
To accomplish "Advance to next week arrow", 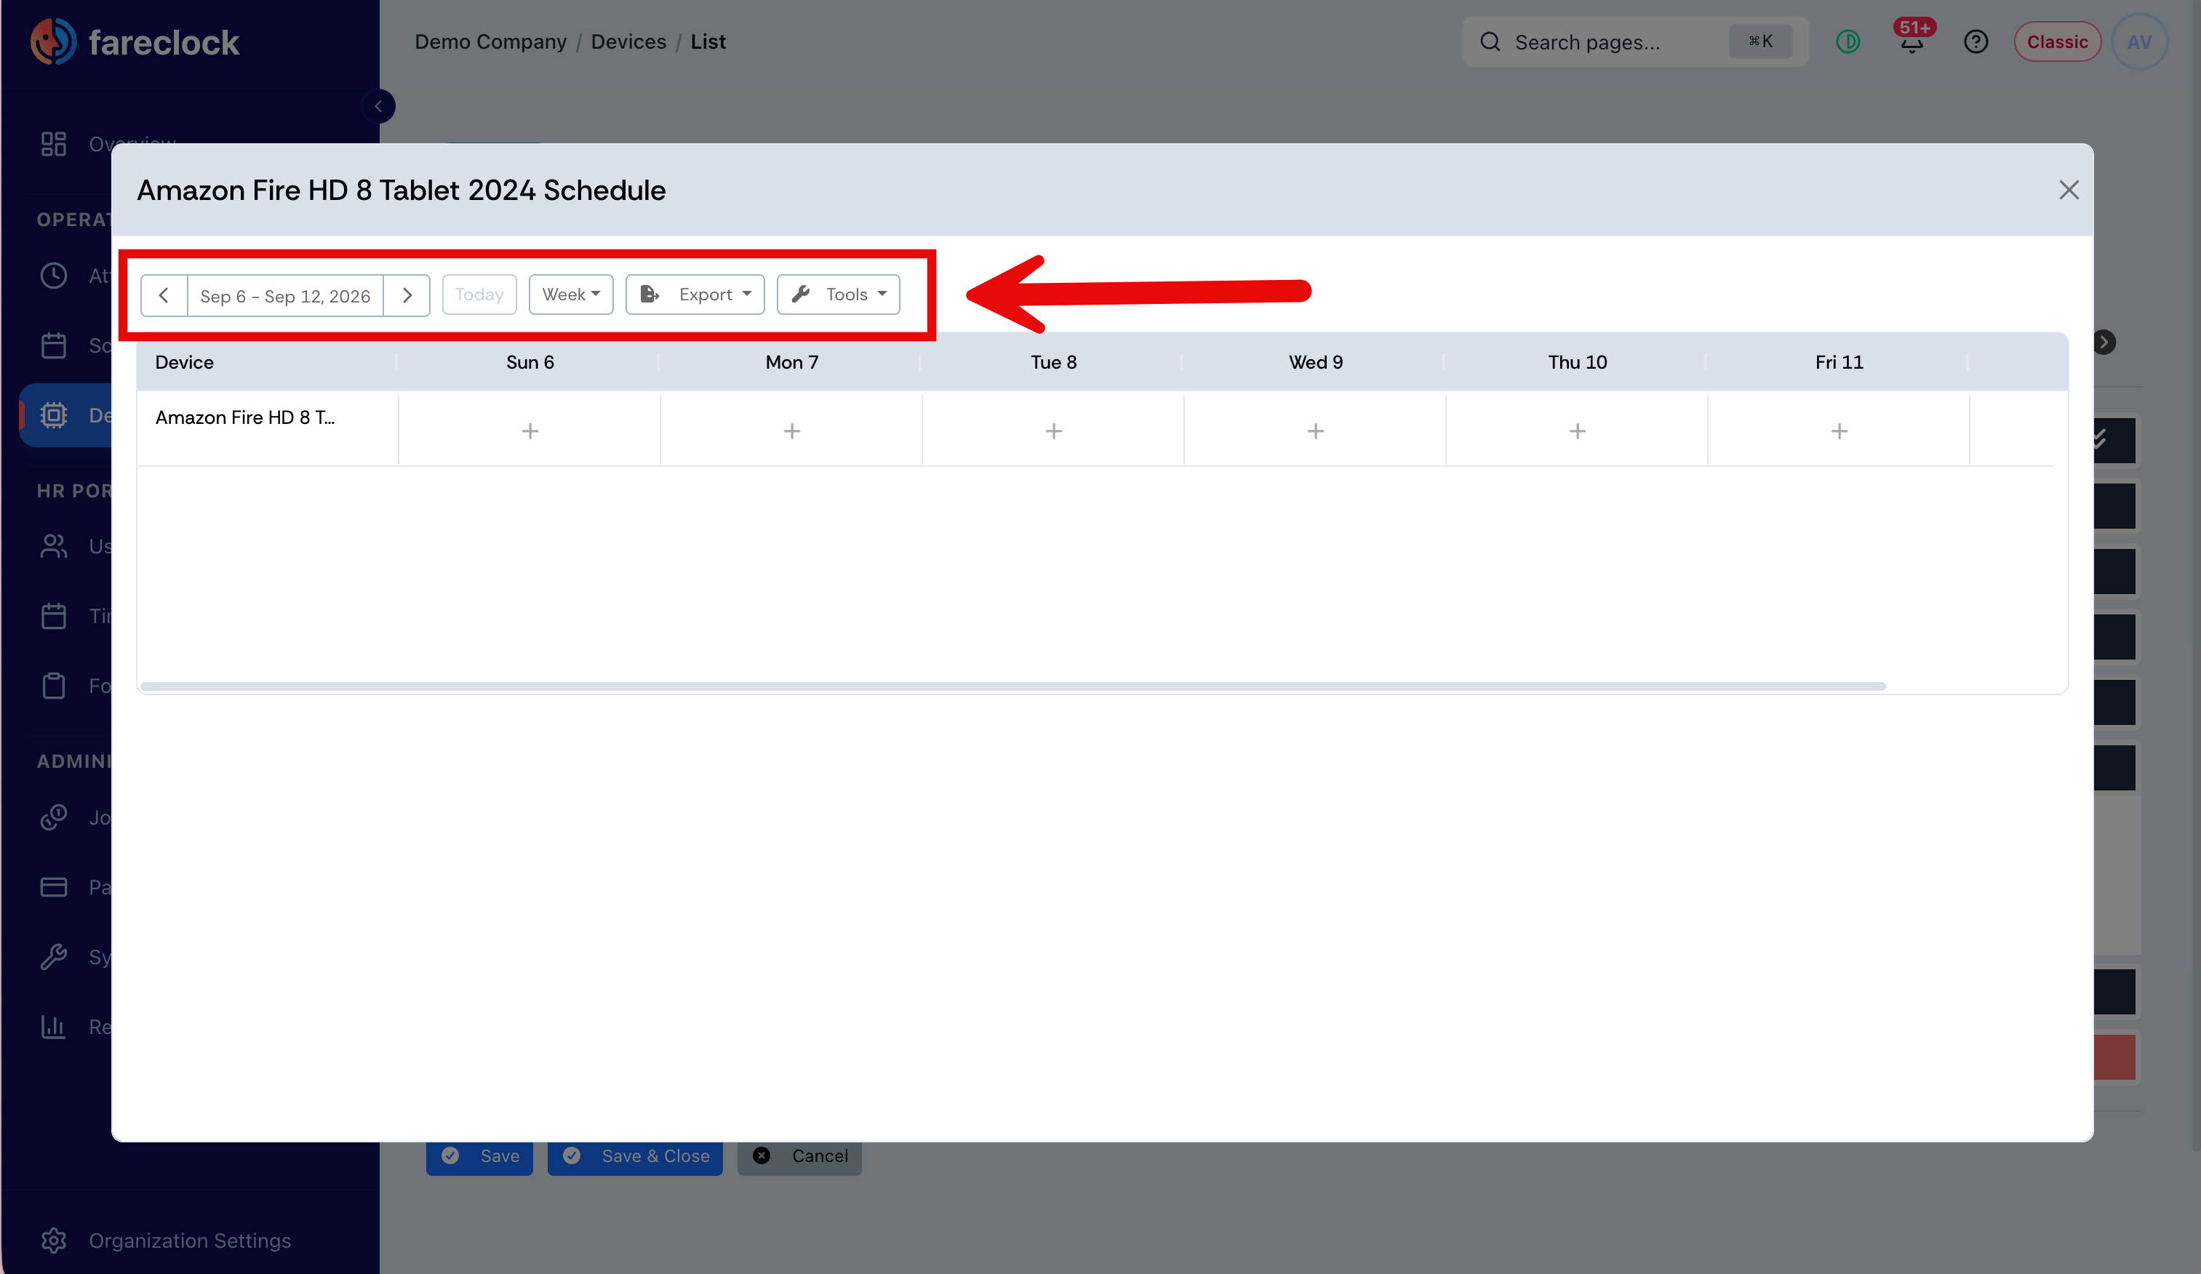I will [407, 295].
